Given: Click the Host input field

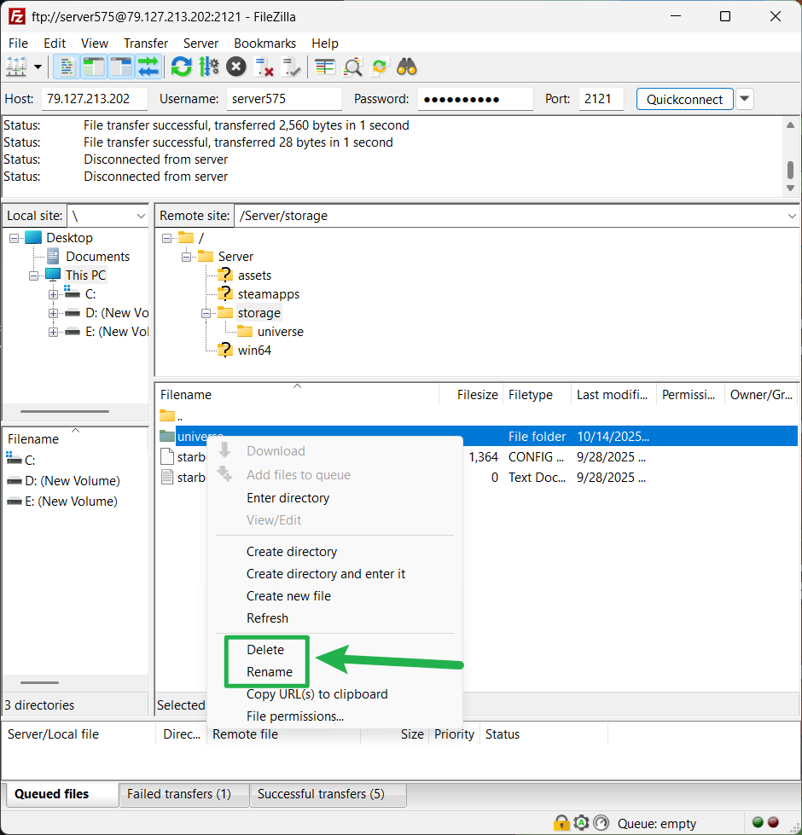Looking at the screenshot, I should 94,99.
